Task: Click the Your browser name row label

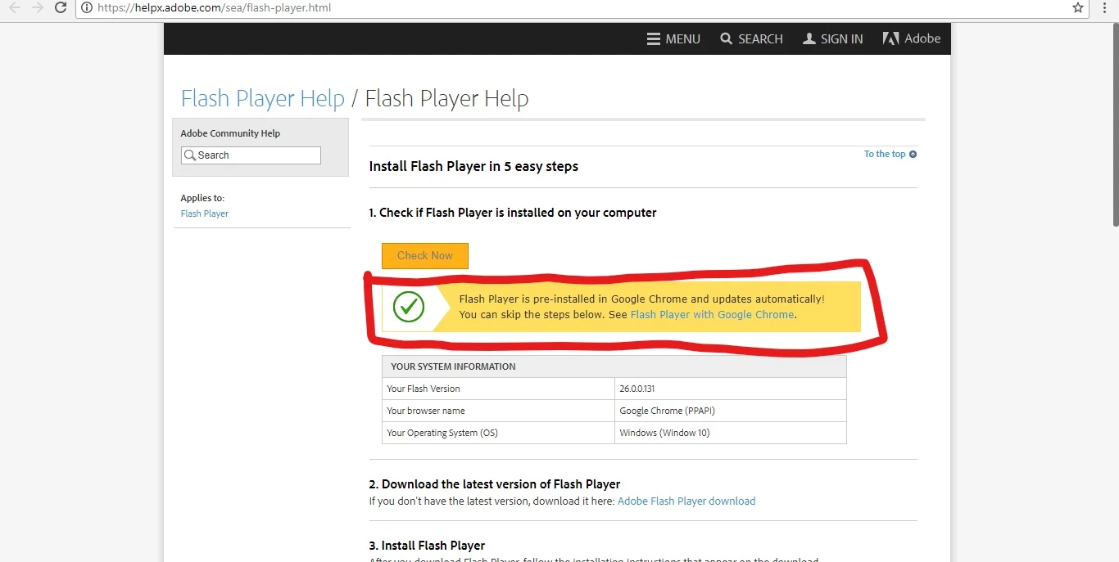Action: click(x=426, y=411)
